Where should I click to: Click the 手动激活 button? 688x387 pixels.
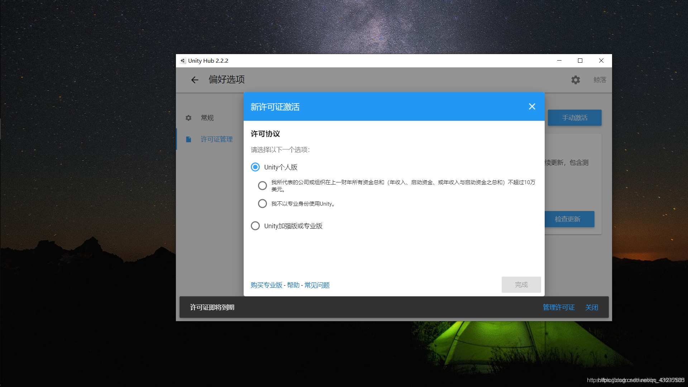click(x=574, y=118)
